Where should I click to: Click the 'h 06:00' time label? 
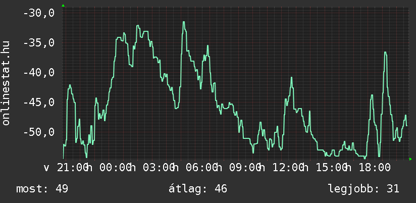click(195, 168)
